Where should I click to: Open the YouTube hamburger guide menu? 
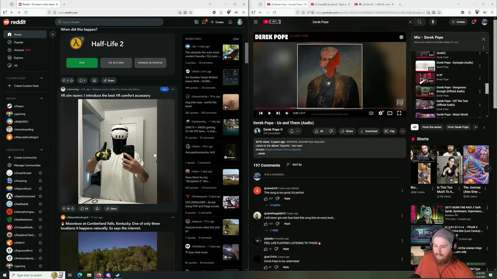coord(255,22)
